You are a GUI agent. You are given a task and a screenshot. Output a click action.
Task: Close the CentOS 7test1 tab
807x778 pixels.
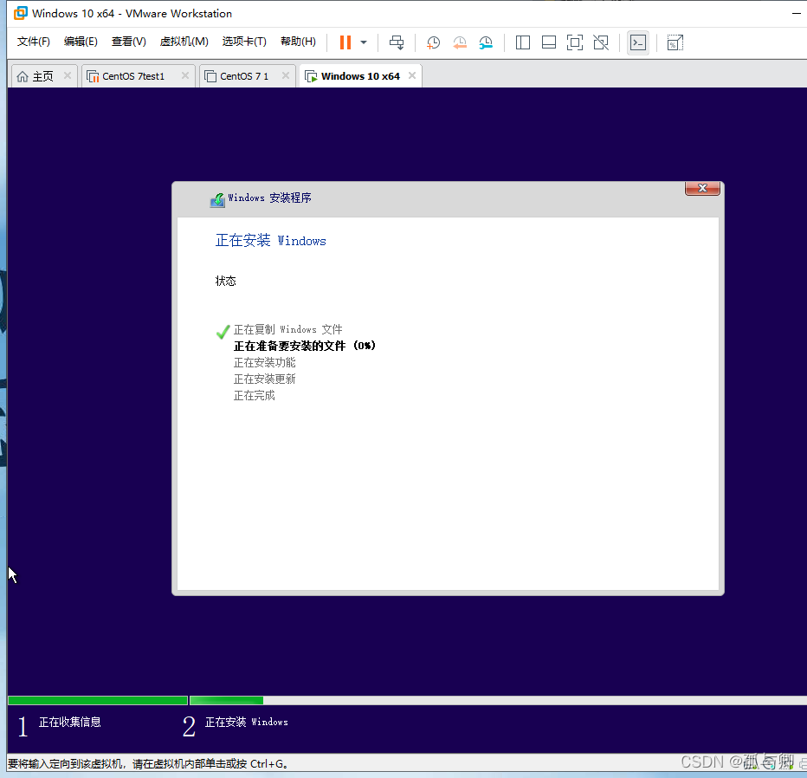coord(184,75)
